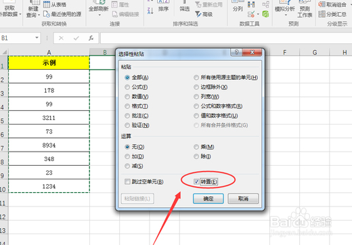Sort descending with the Z-A icon

click(150, 10)
